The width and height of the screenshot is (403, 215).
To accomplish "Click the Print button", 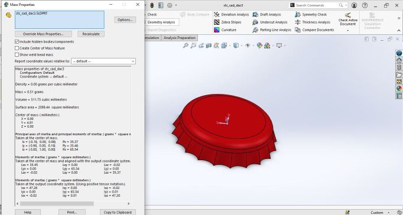I will pyautogui.click(x=72, y=212).
